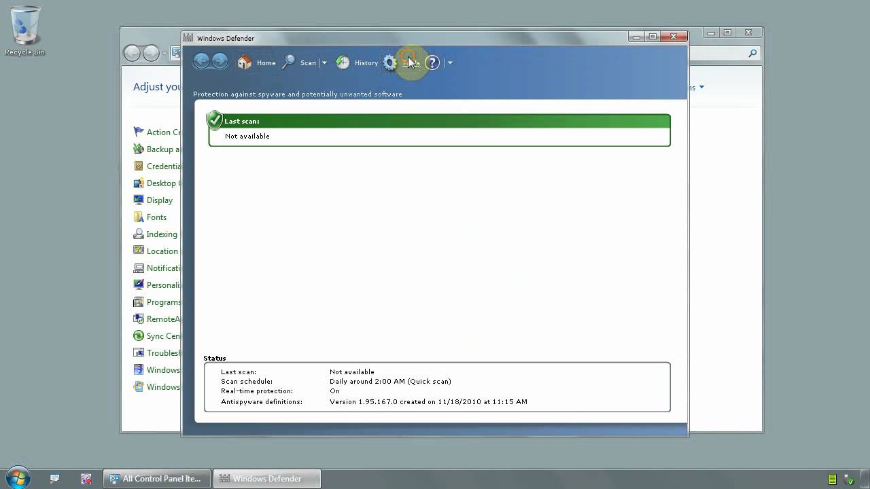Image resolution: width=870 pixels, height=489 pixels.
Task: Open RemoteApp item icon in Control Panel
Action: point(139,319)
